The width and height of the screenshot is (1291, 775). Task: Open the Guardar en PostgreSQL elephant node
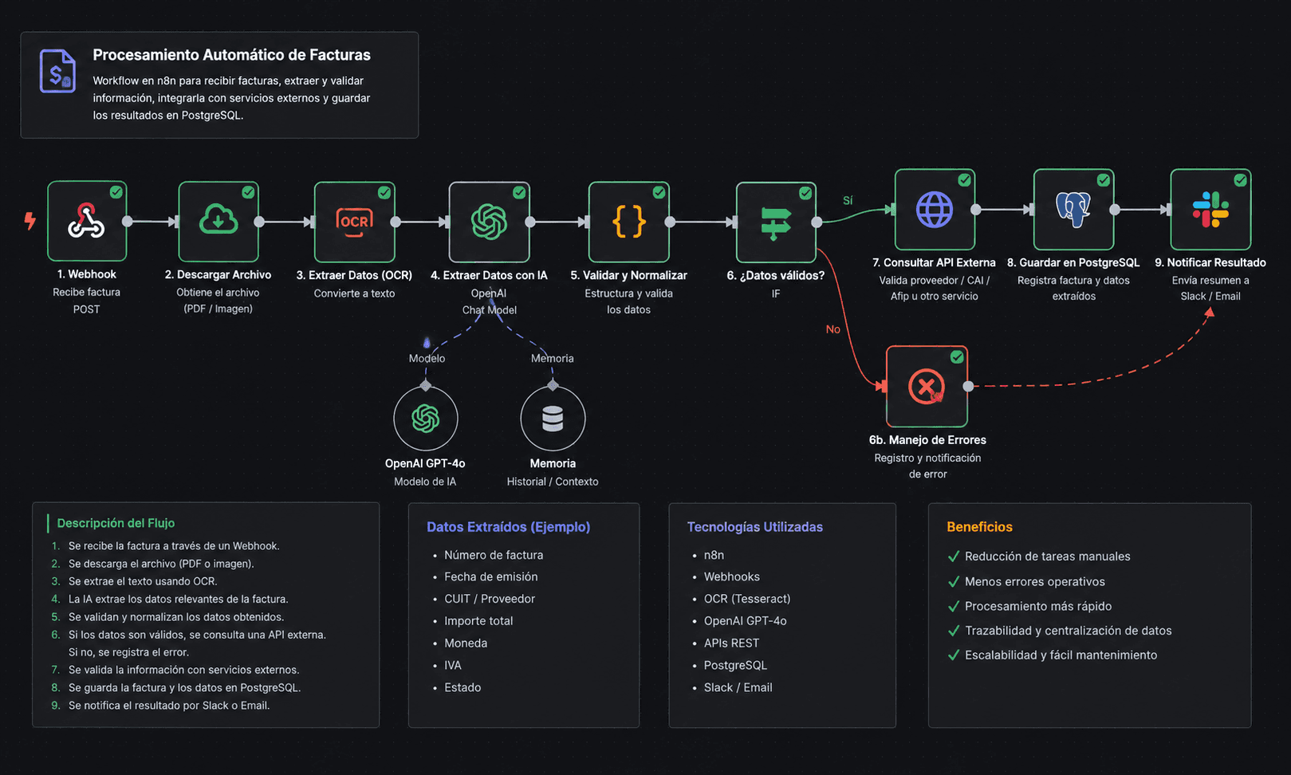[x=1073, y=210]
